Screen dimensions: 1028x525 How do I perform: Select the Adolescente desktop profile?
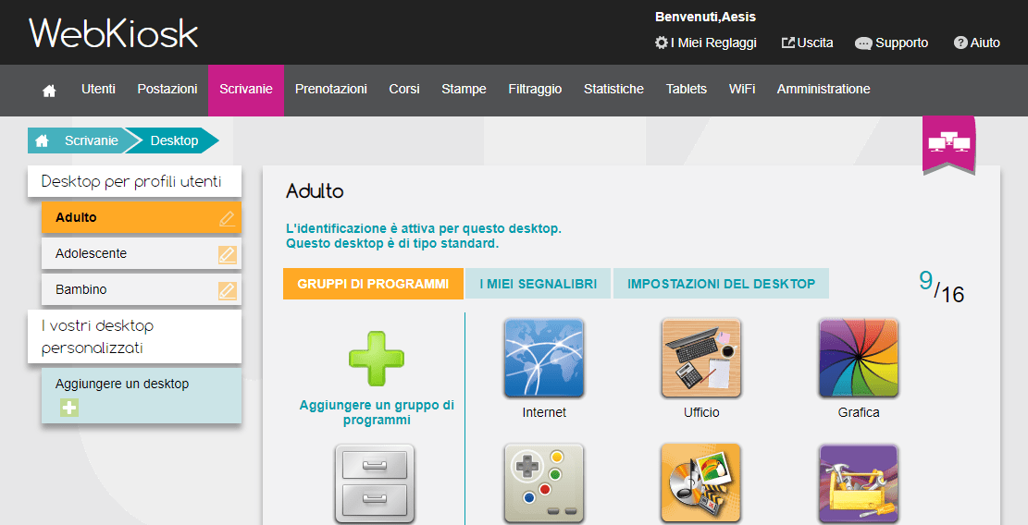point(141,253)
